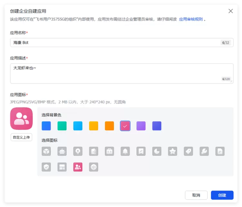Click the 自定义上传 upload button
This screenshot has width=242, height=207.
tap(21, 137)
